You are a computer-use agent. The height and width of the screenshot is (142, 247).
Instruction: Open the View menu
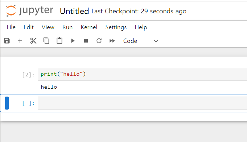coord(48,27)
